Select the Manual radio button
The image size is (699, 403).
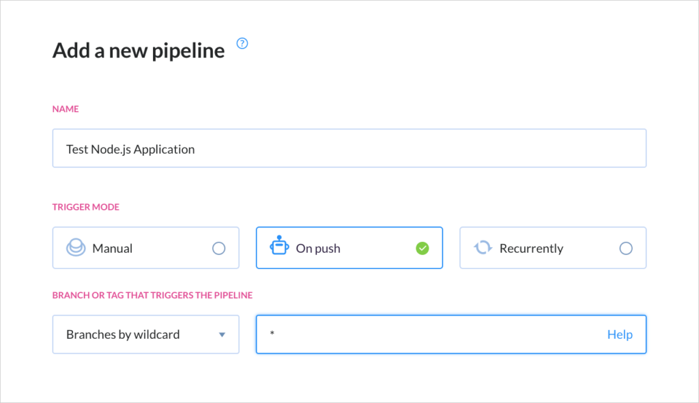click(218, 248)
